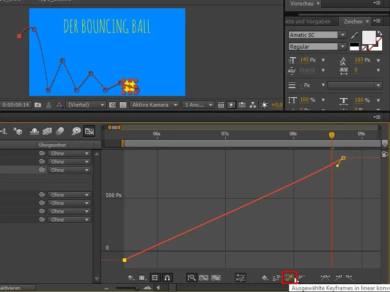Click the separate dimensions XYZ button
390x292 pixels.
click(240, 277)
